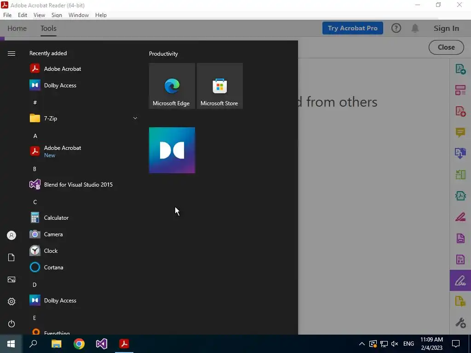Open taskbar Search magnifier
Viewport: 471px width, 353px height.
[x=33, y=344]
